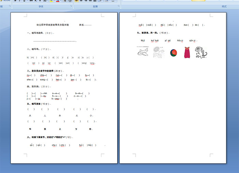Click the pinyin word 'pí qiú'

[x=168, y=40]
